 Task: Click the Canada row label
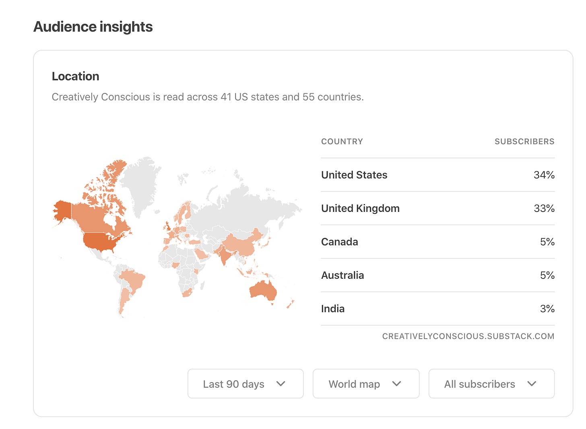(339, 242)
